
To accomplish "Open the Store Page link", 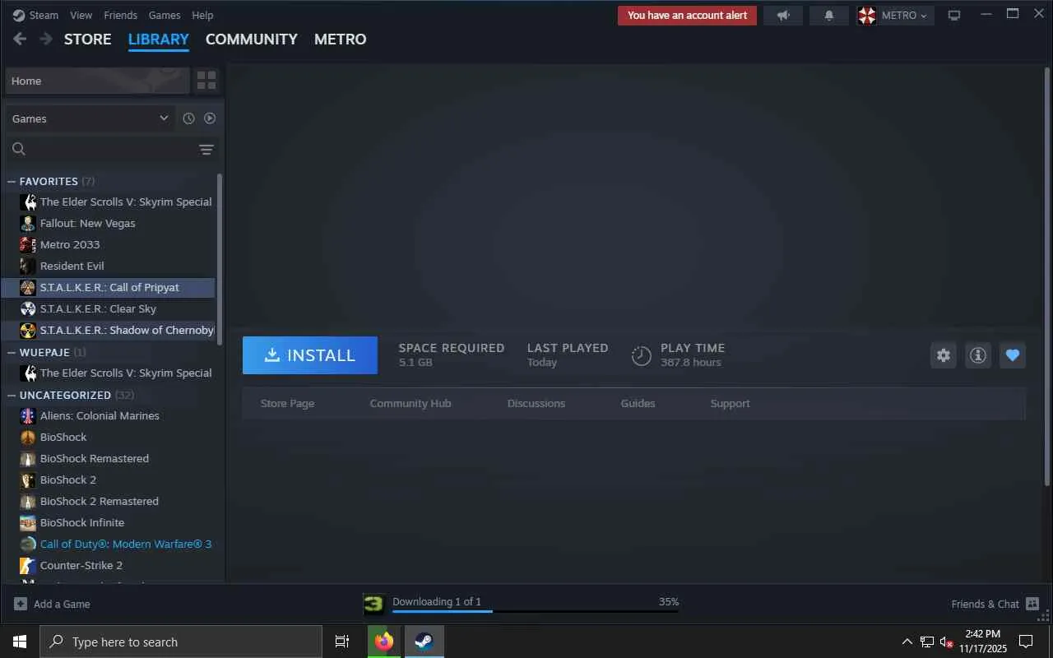I will (x=287, y=404).
